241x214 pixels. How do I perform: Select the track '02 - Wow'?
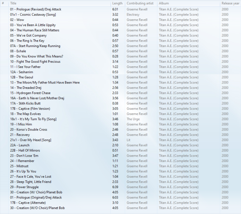pos(17,20)
